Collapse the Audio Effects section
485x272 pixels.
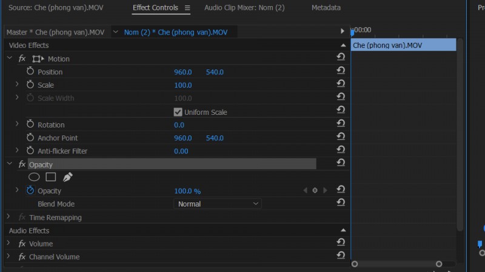[343, 230]
